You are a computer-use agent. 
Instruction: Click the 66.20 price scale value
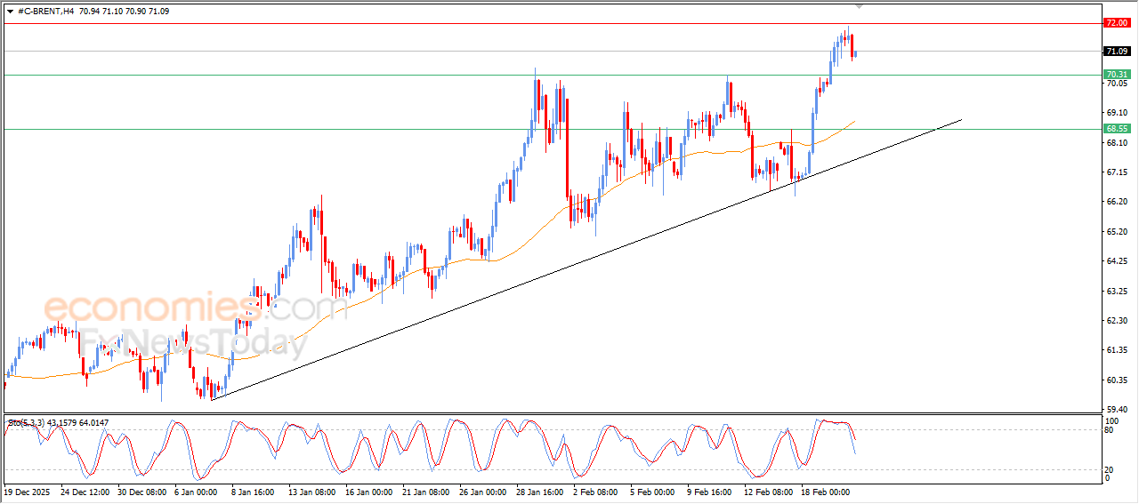pos(1116,202)
